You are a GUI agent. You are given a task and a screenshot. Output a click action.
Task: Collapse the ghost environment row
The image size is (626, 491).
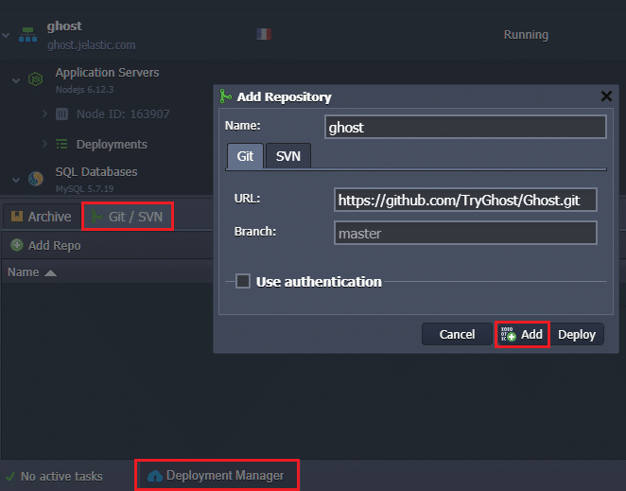coord(6,35)
